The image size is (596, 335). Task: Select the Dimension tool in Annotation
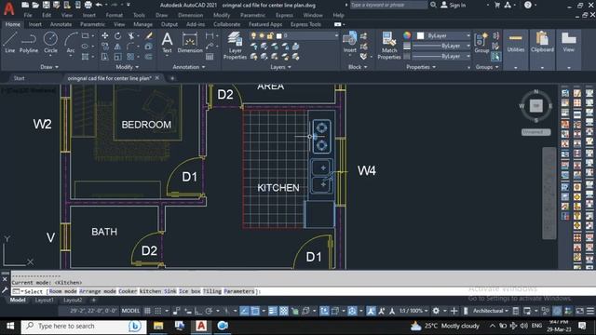point(190,43)
